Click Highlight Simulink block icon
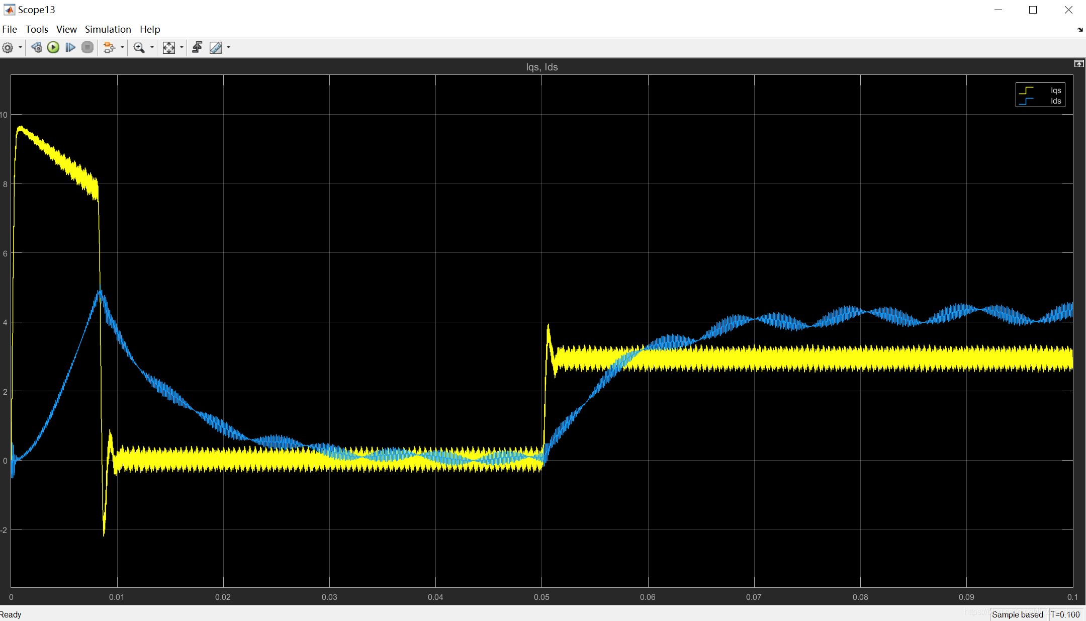The height and width of the screenshot is (621, 1086). [109, 48]
